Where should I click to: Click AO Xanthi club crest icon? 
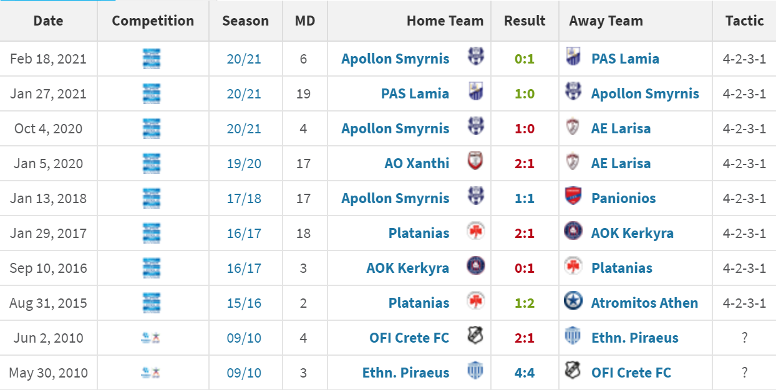(x=476, y=162)
